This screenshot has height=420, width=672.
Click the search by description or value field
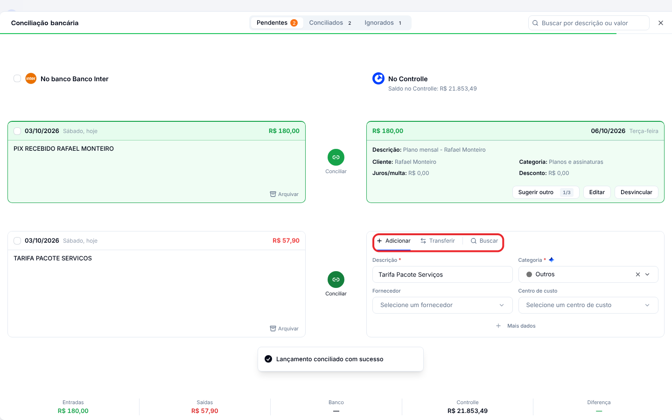click(589, 23)
